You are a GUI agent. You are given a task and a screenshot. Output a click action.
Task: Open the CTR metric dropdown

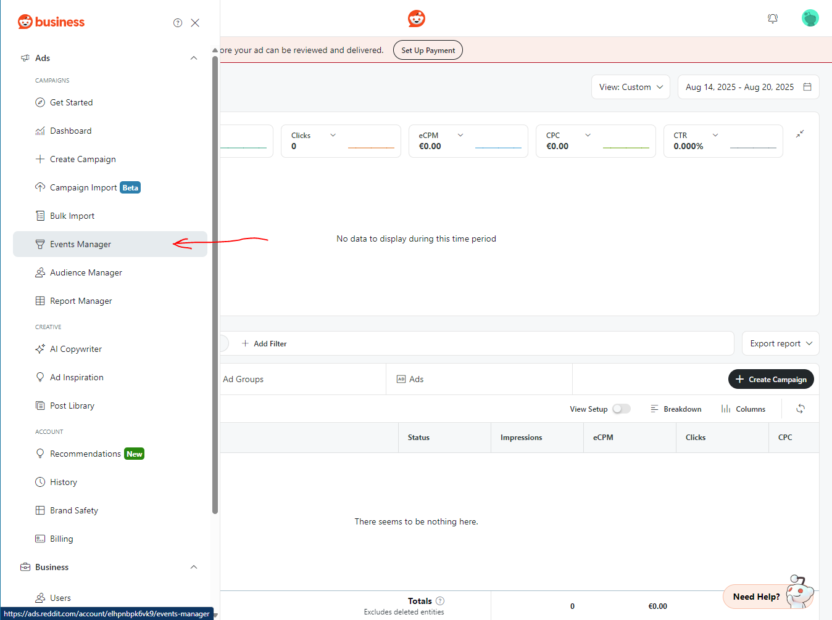tap(715, 135)
